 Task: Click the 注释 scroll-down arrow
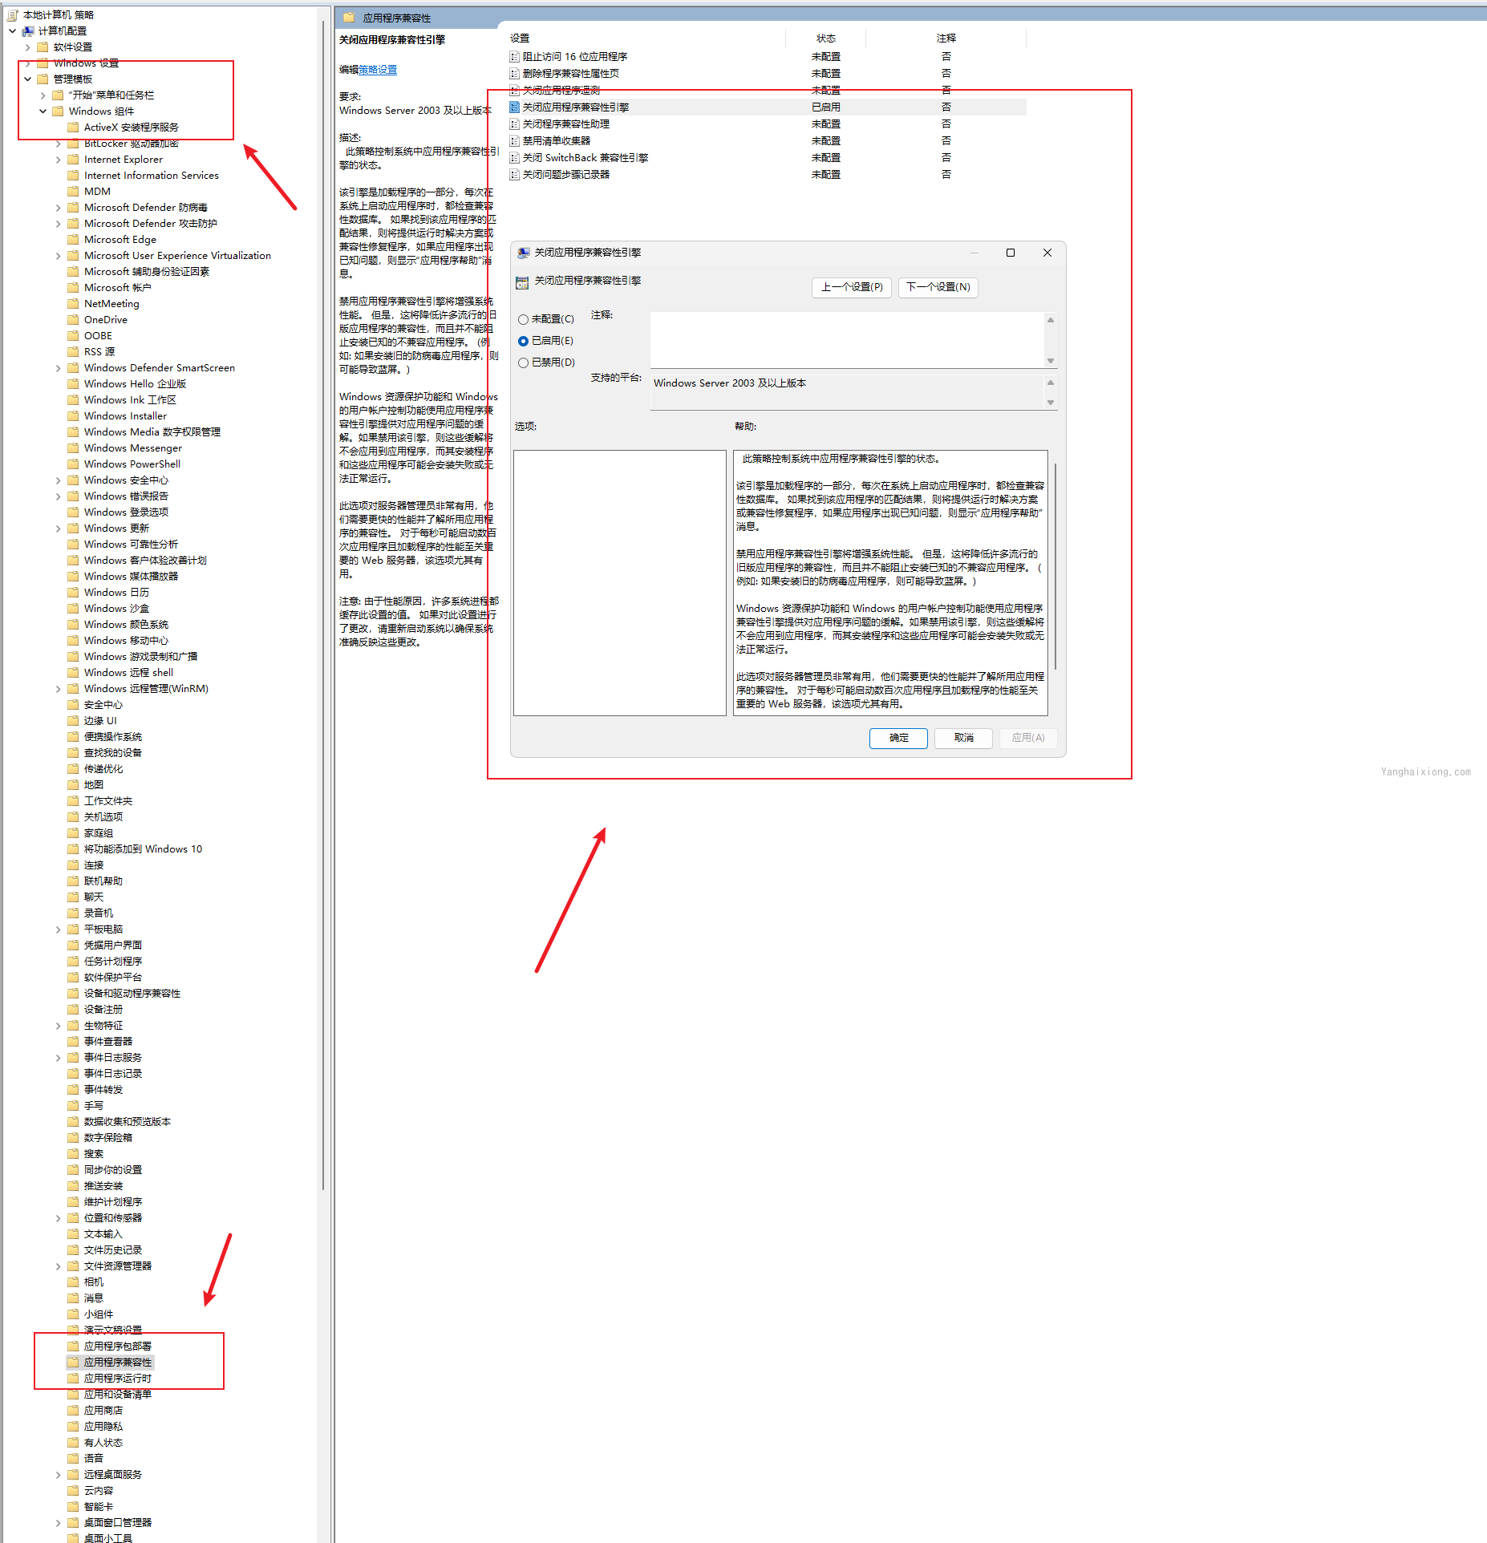(x=1051, y=361)
